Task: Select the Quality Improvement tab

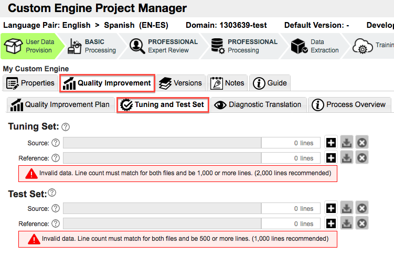Action: coord(108,83)
